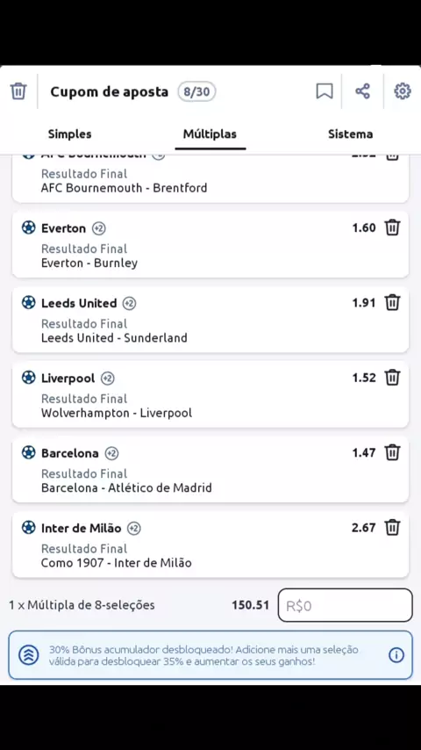Clear all bets with top-left trash icon
The width and height of the screenshot is (421, 750).
tap(18, 90)
